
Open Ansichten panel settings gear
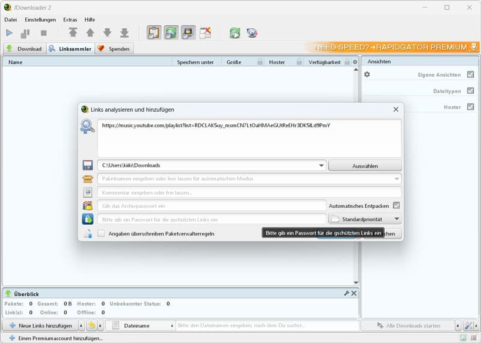pos(367,74)
